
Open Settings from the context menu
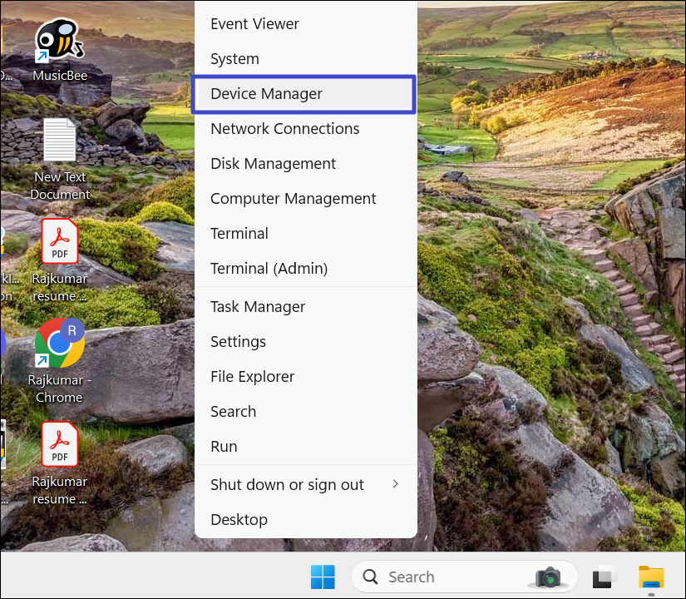point(238,342)
